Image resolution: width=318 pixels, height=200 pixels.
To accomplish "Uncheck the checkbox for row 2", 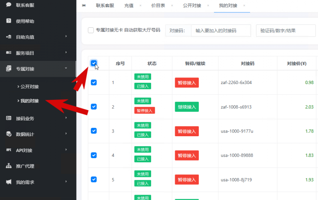I will click(x=94, y=106).
